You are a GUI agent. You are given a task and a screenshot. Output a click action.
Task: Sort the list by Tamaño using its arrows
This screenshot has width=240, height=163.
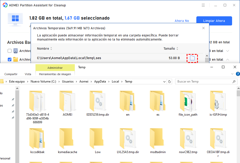[x=178, y=48]
